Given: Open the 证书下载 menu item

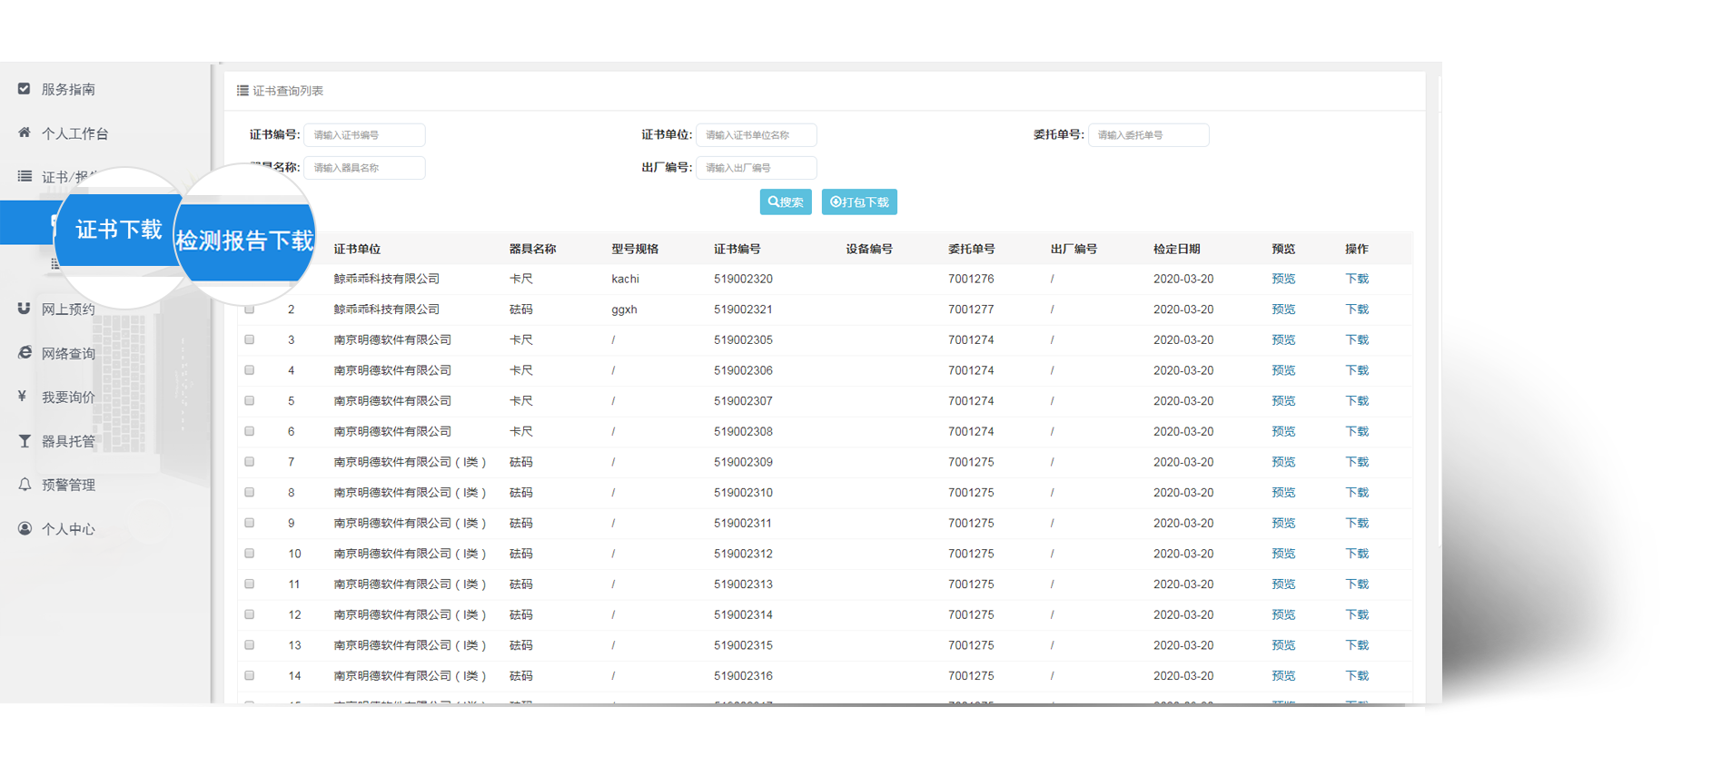Looking at the screenshot, I should click(x=118, y=230).
